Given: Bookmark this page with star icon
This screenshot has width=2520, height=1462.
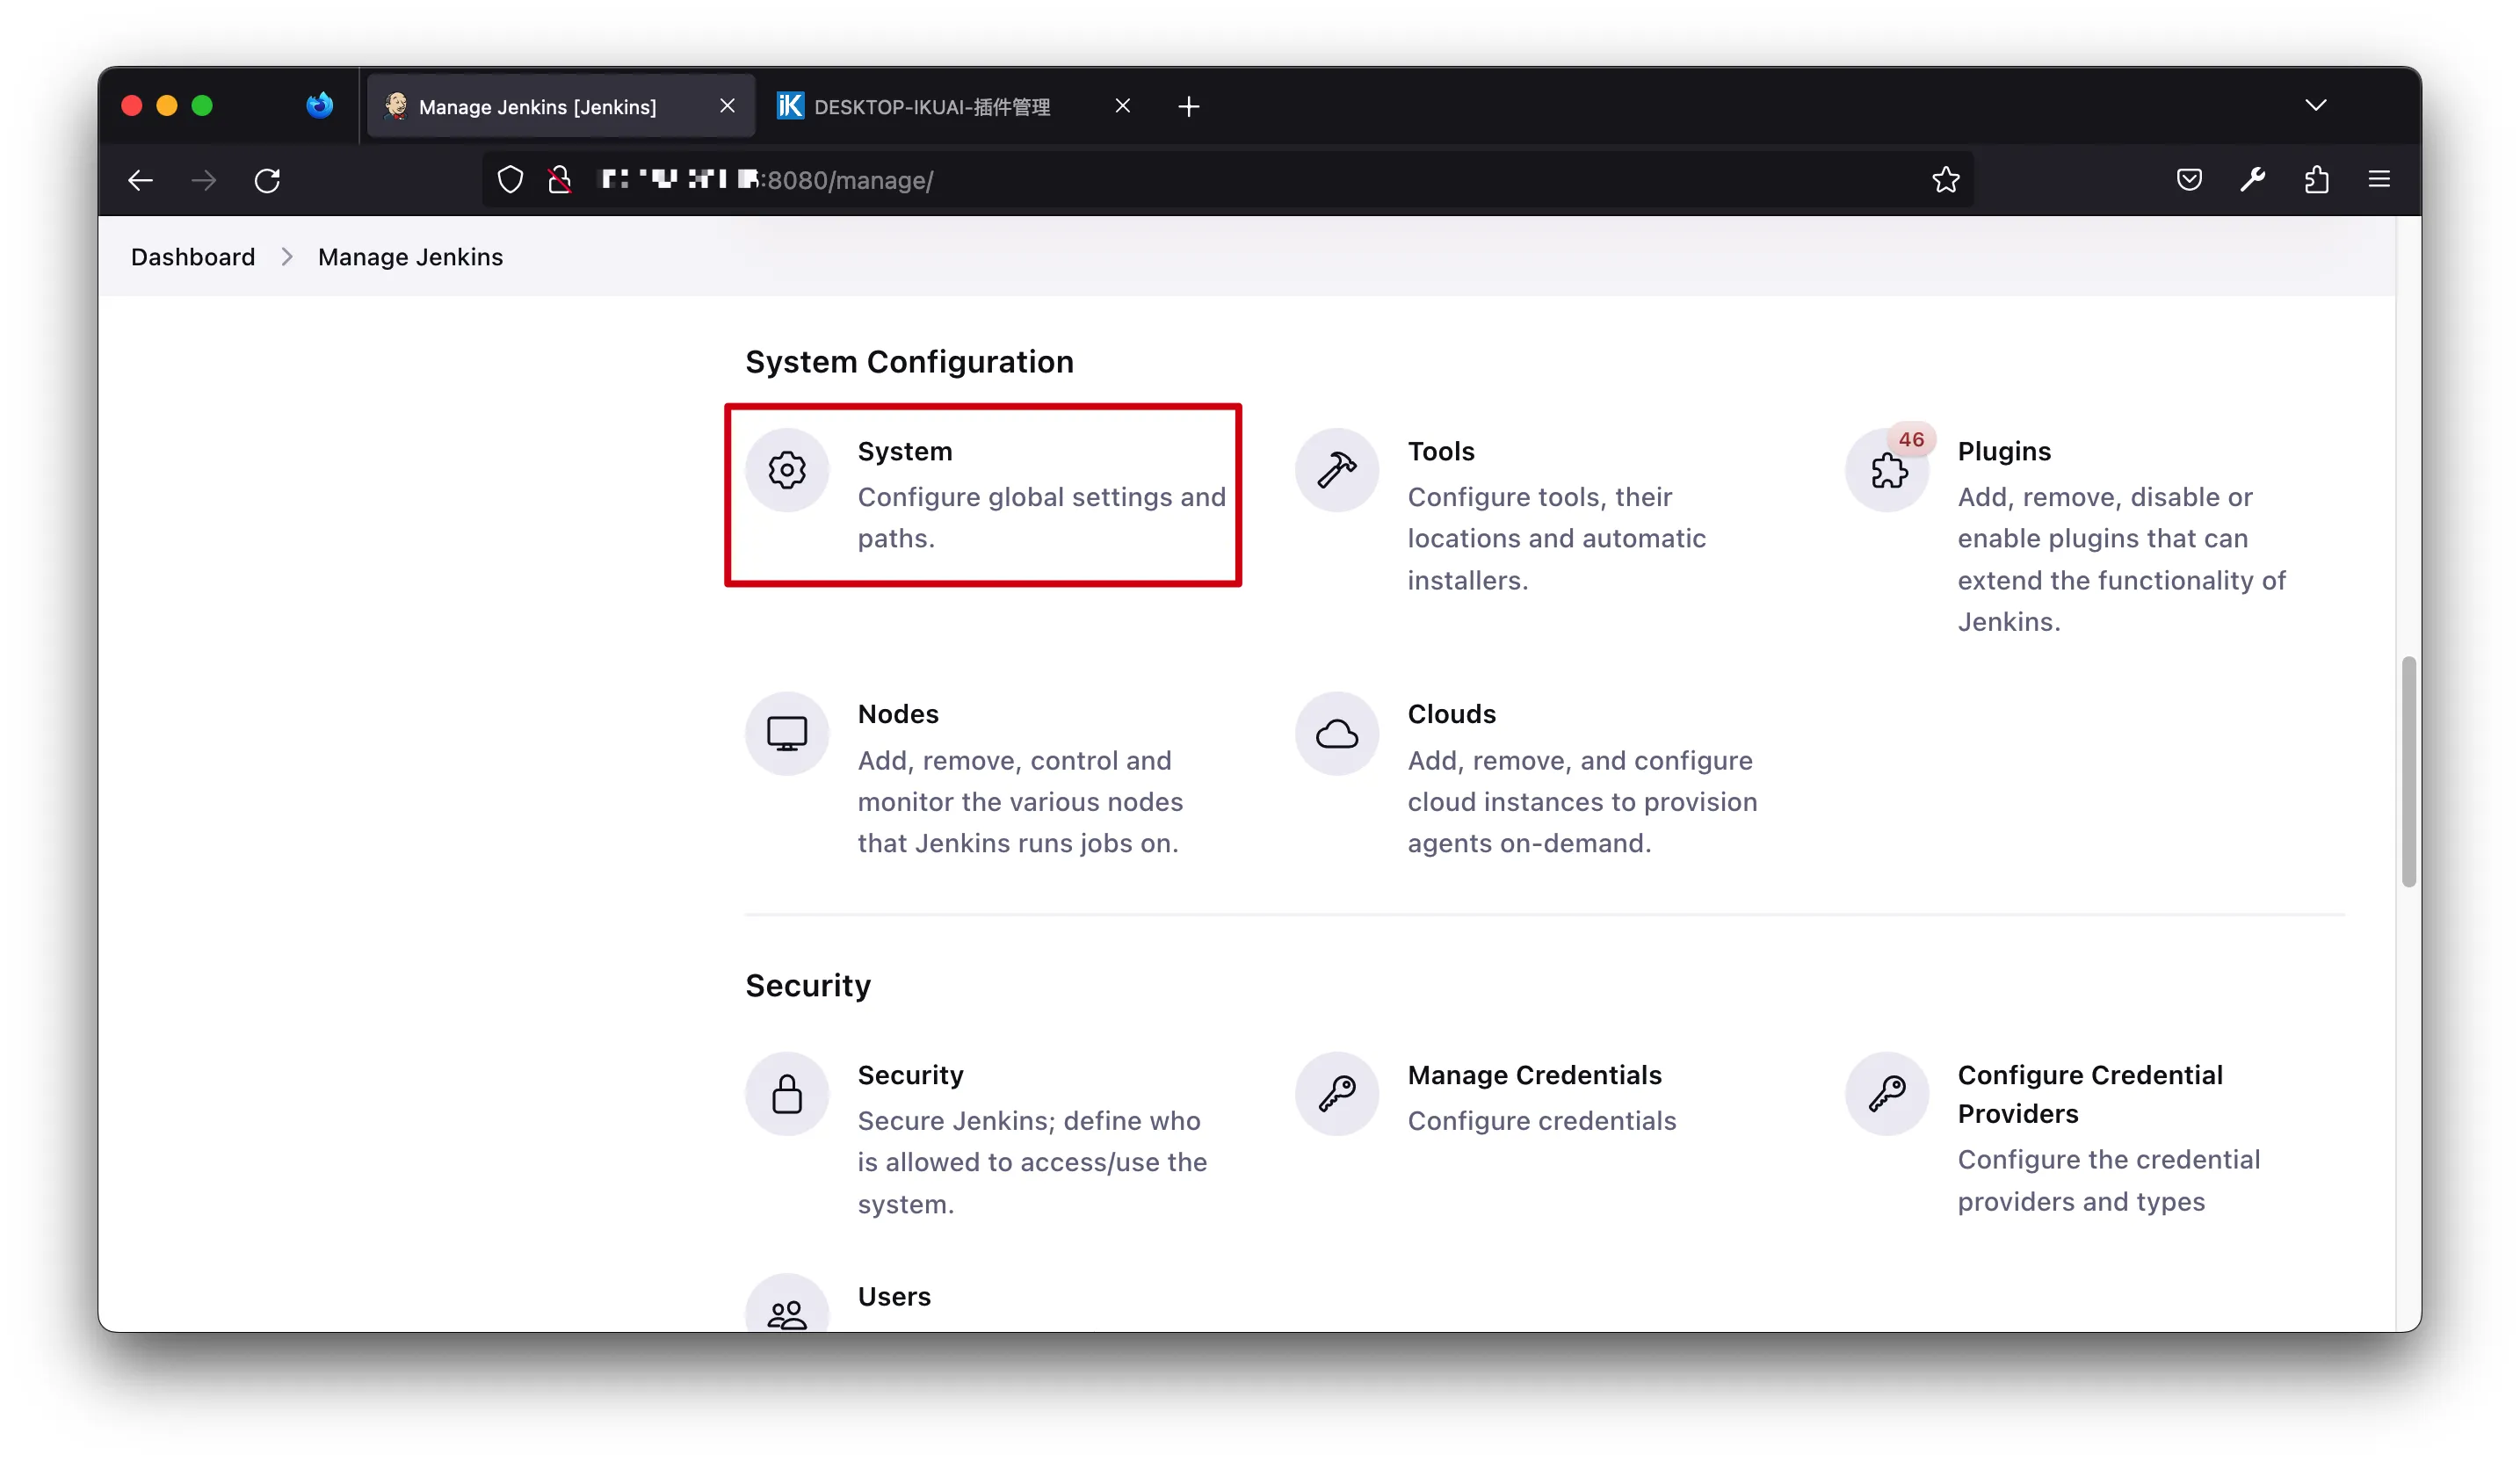Looking at the screenshot, I should (1945, 180).
